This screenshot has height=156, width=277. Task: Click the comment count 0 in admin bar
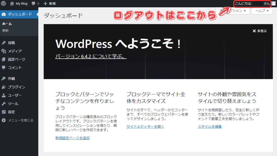coord(38,4)
